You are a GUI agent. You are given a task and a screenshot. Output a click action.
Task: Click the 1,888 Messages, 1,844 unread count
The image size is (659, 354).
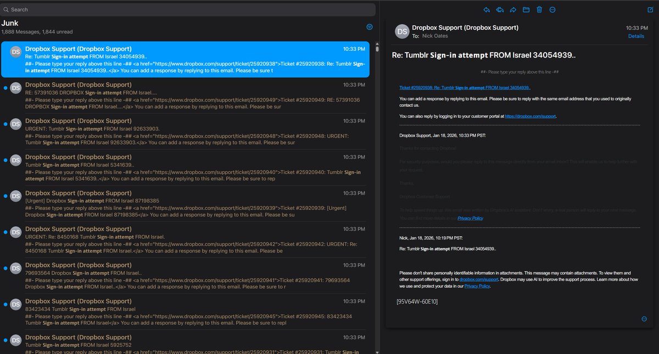pyautogui.click(x=37, y=32)
